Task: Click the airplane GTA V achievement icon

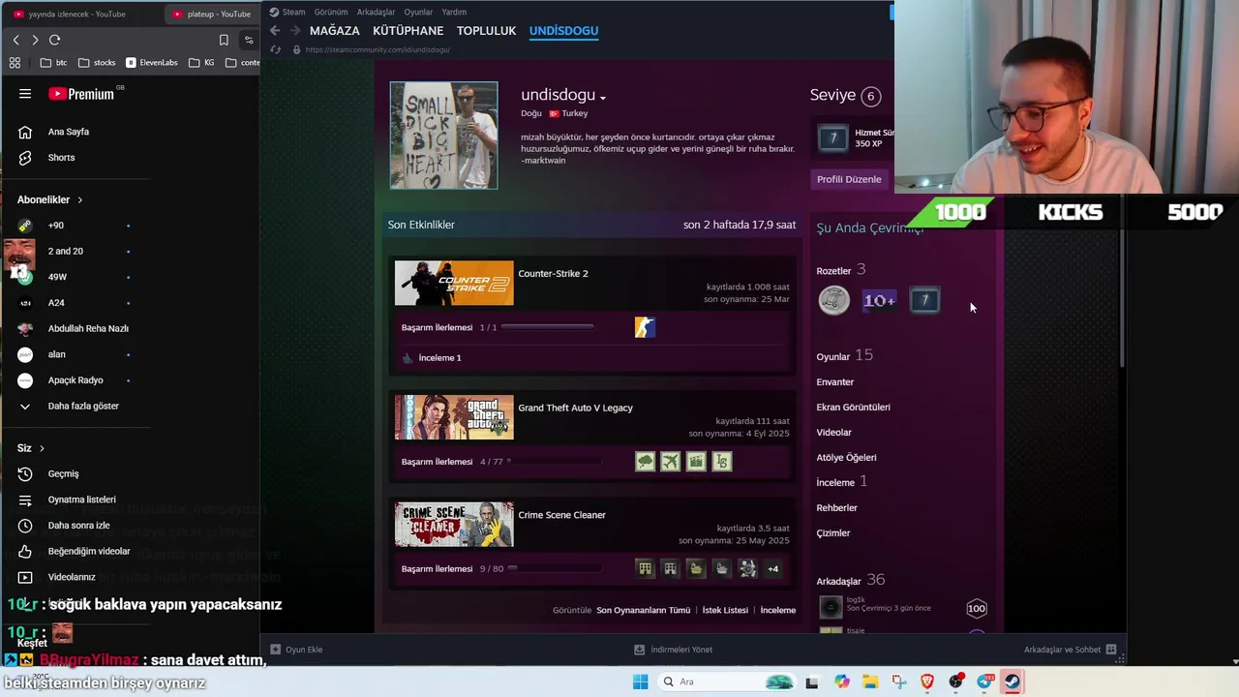Action: [x=671, y=462]
